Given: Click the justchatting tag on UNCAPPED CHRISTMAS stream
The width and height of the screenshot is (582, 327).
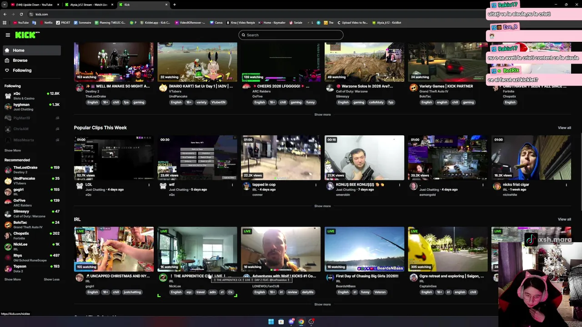Looking at the screenshot, I should [132, 292].
